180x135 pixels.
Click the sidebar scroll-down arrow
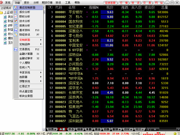(44, 130)
